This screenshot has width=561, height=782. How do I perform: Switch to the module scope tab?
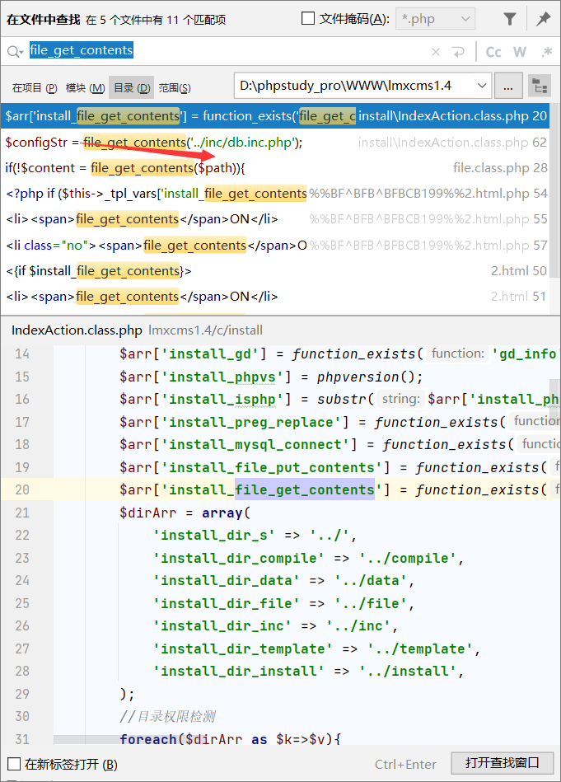85,88
